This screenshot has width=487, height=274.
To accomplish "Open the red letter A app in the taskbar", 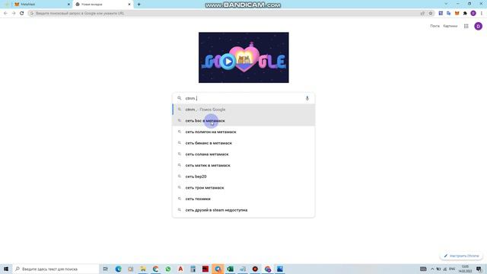I will click(x=180, y=269).
